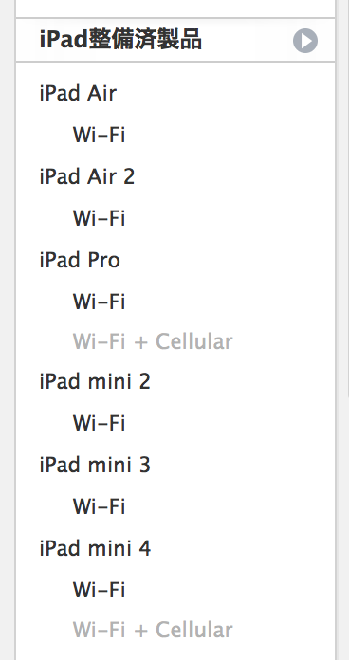Choose Wi-Fi under iPad Air

(99, 135)
